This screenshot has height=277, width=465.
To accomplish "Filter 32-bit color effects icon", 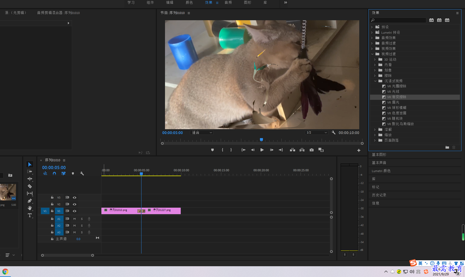I will click(439, 20).
